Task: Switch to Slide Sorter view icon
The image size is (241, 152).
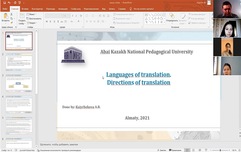Action: [193, 150]
